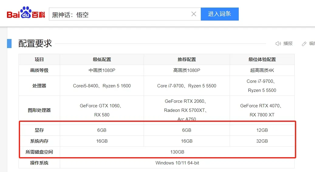
Task: Select the 推荐配置 column header
Action: pyautogui.click(x=187, y=60)
